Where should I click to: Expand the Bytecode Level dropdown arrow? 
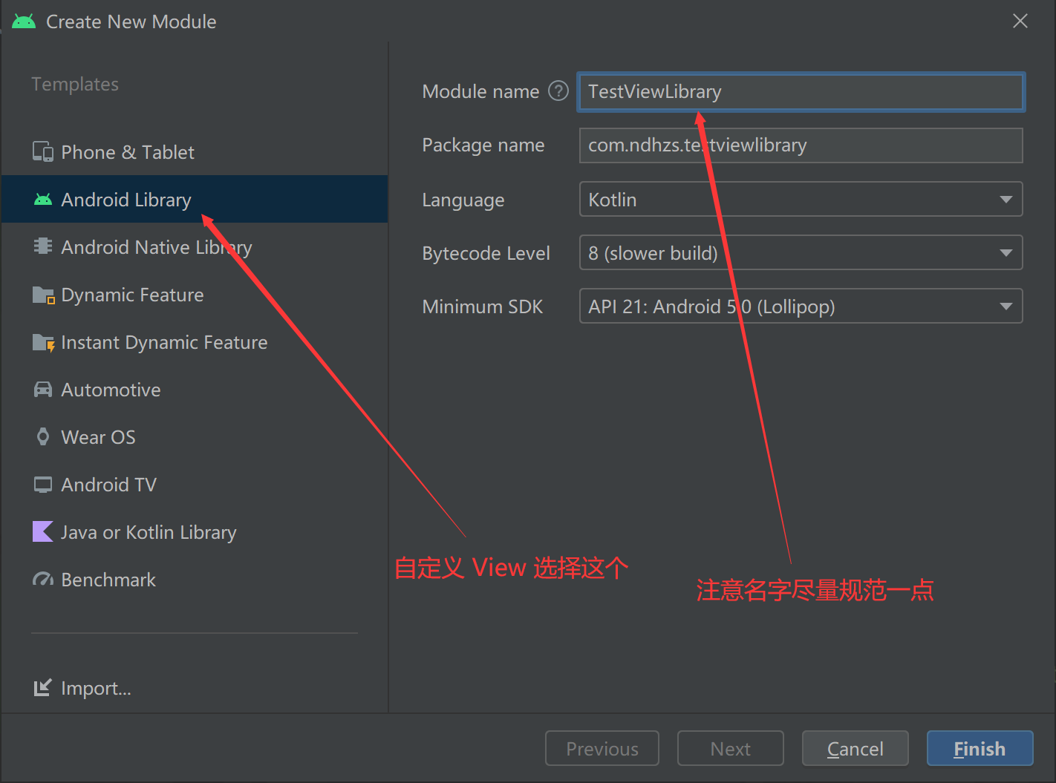1006,253
